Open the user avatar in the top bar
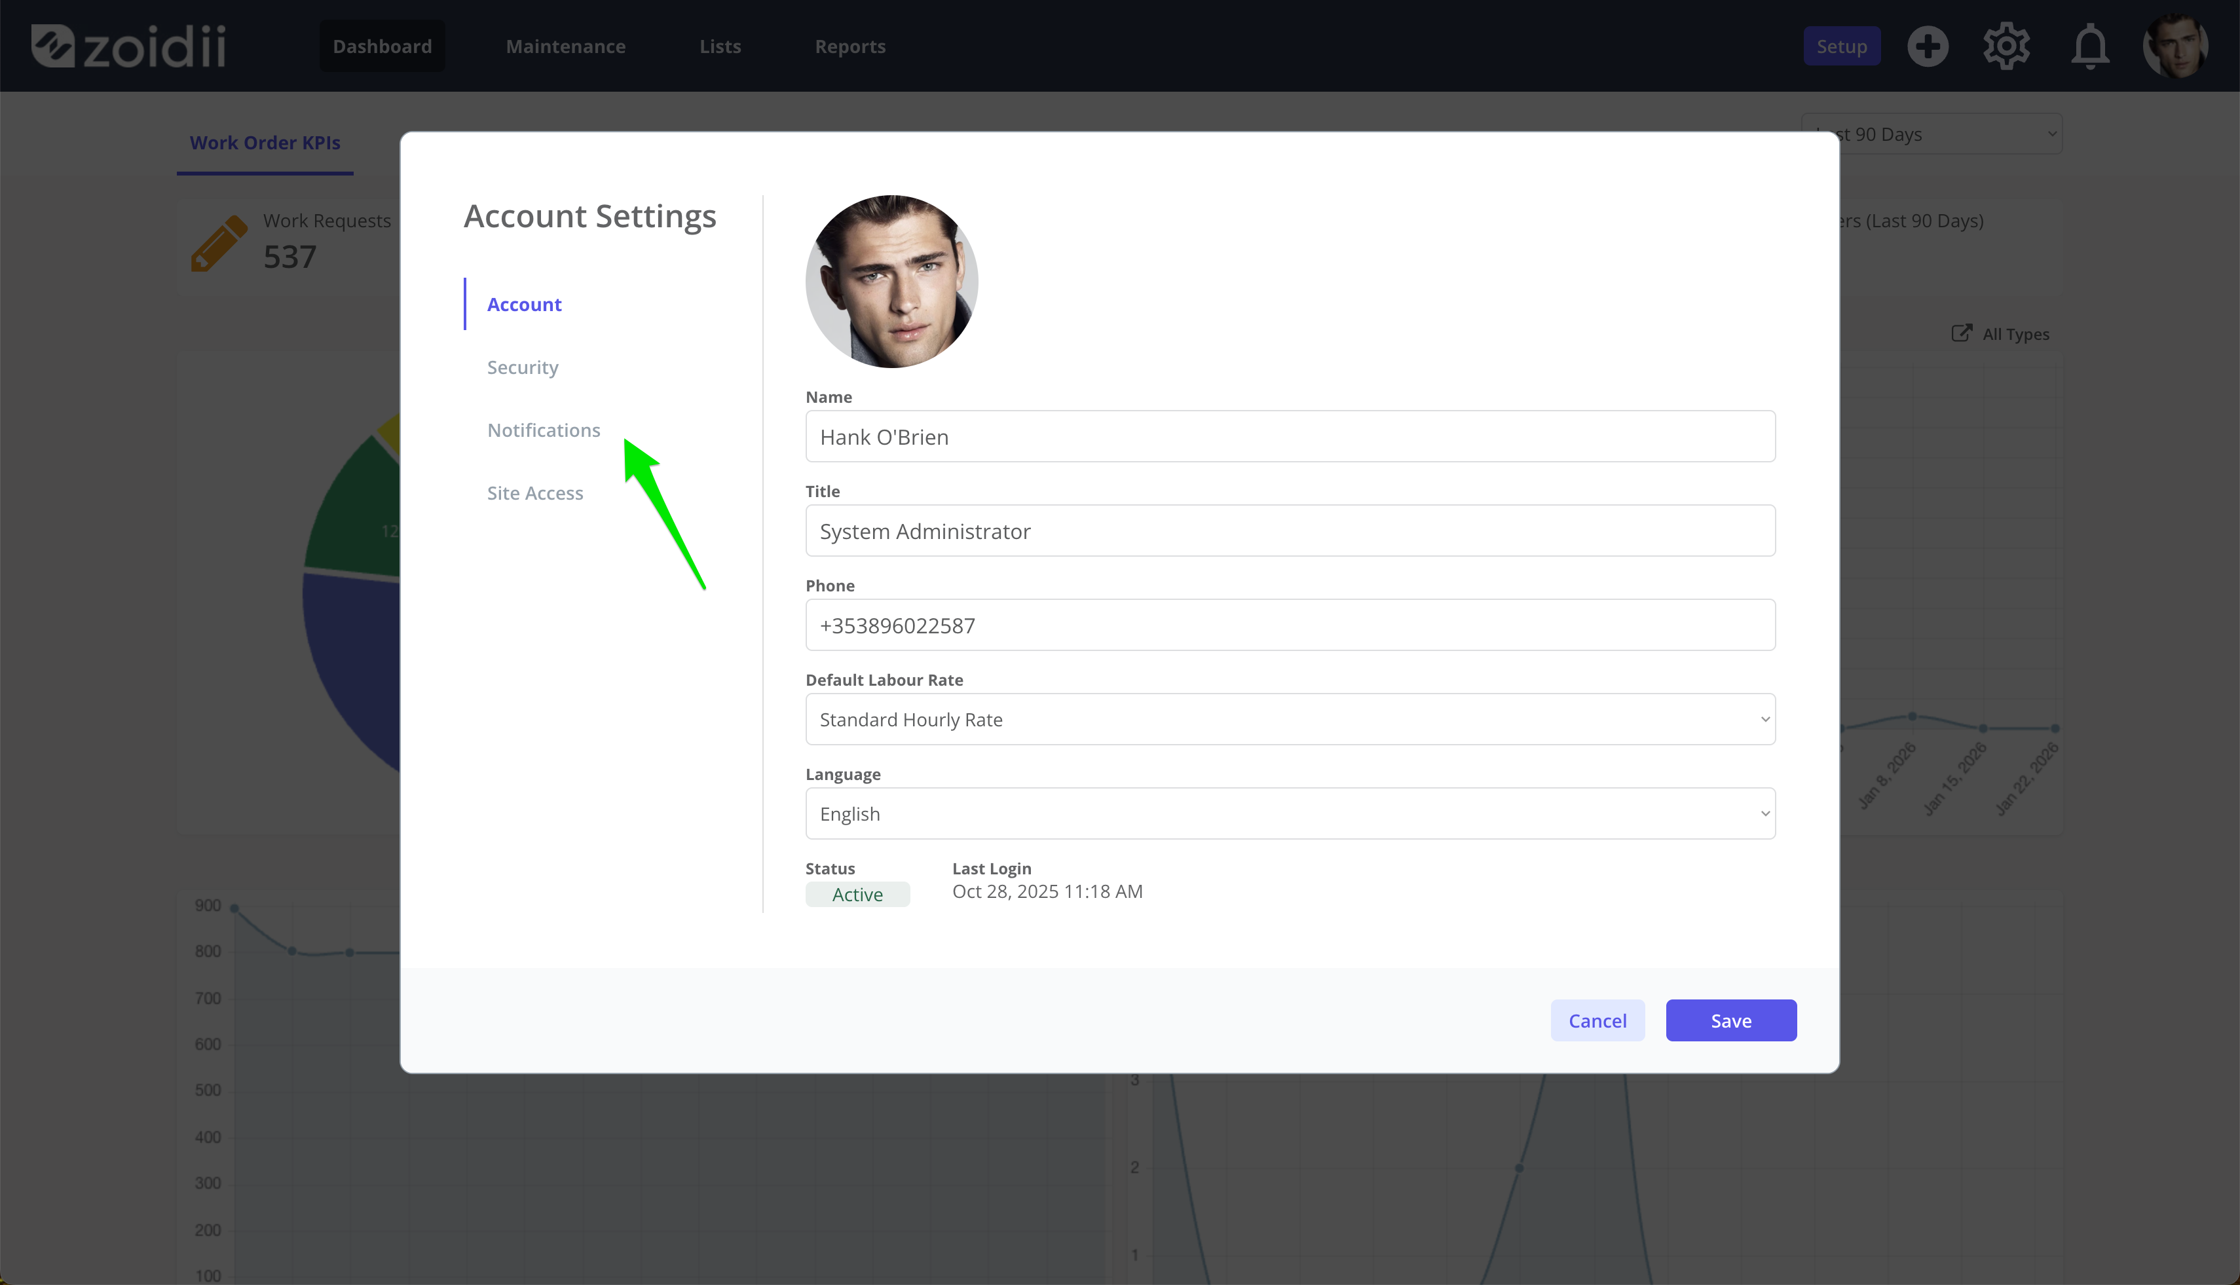This screenshot has width=2240, height=1285. 2176,46
